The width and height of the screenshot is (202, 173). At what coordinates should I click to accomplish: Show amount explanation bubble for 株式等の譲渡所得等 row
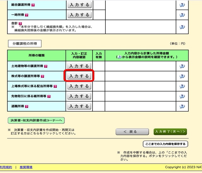(x=182, y=76)
